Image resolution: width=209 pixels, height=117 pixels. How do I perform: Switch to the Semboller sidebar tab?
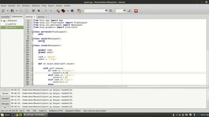coord(5,17)
